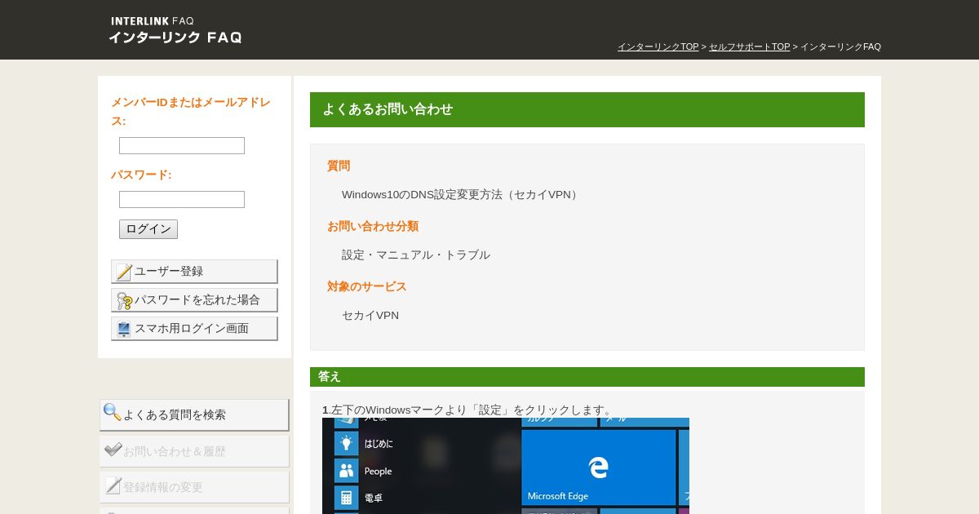This screenshot has width=979, height=514.
Task: Click the INTERLINK FAQ logo
Action: tap(175, 30)
